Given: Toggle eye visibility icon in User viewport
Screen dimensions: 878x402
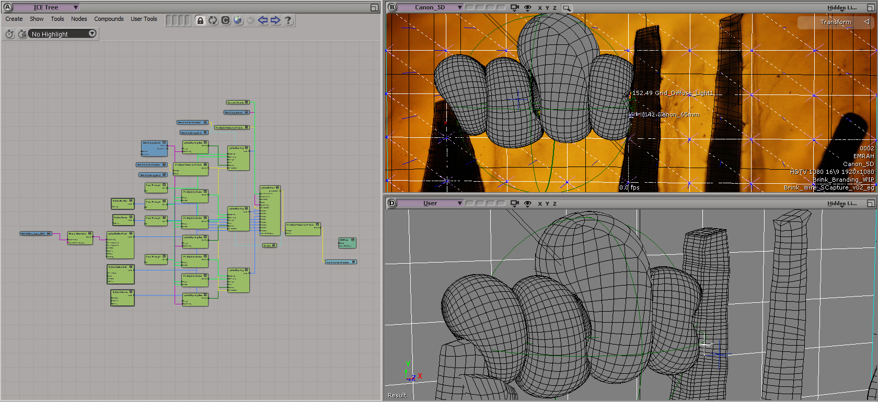Looking at the screenshot, I should (x=527, y=204).
